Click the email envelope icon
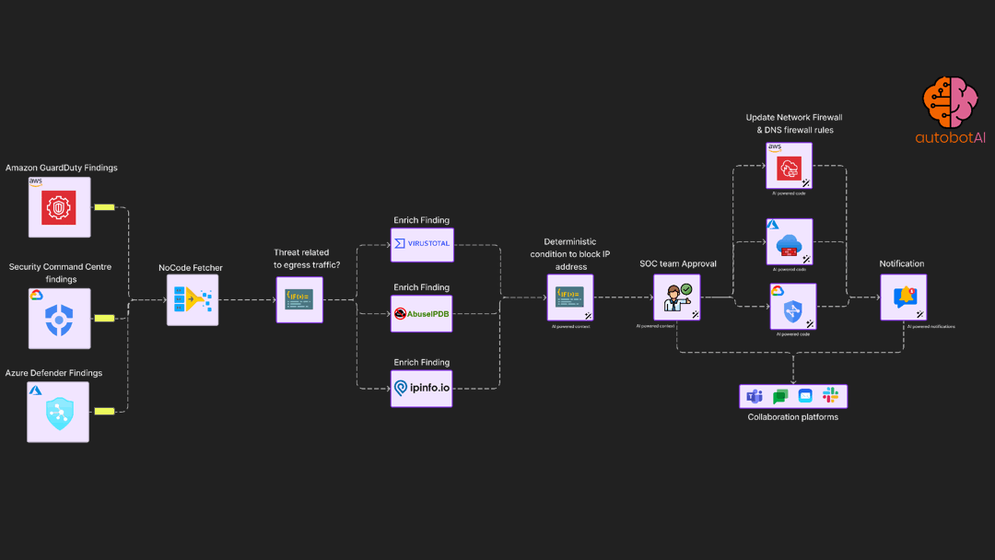This screenshot has width=995, height=560. click(805, 396)
